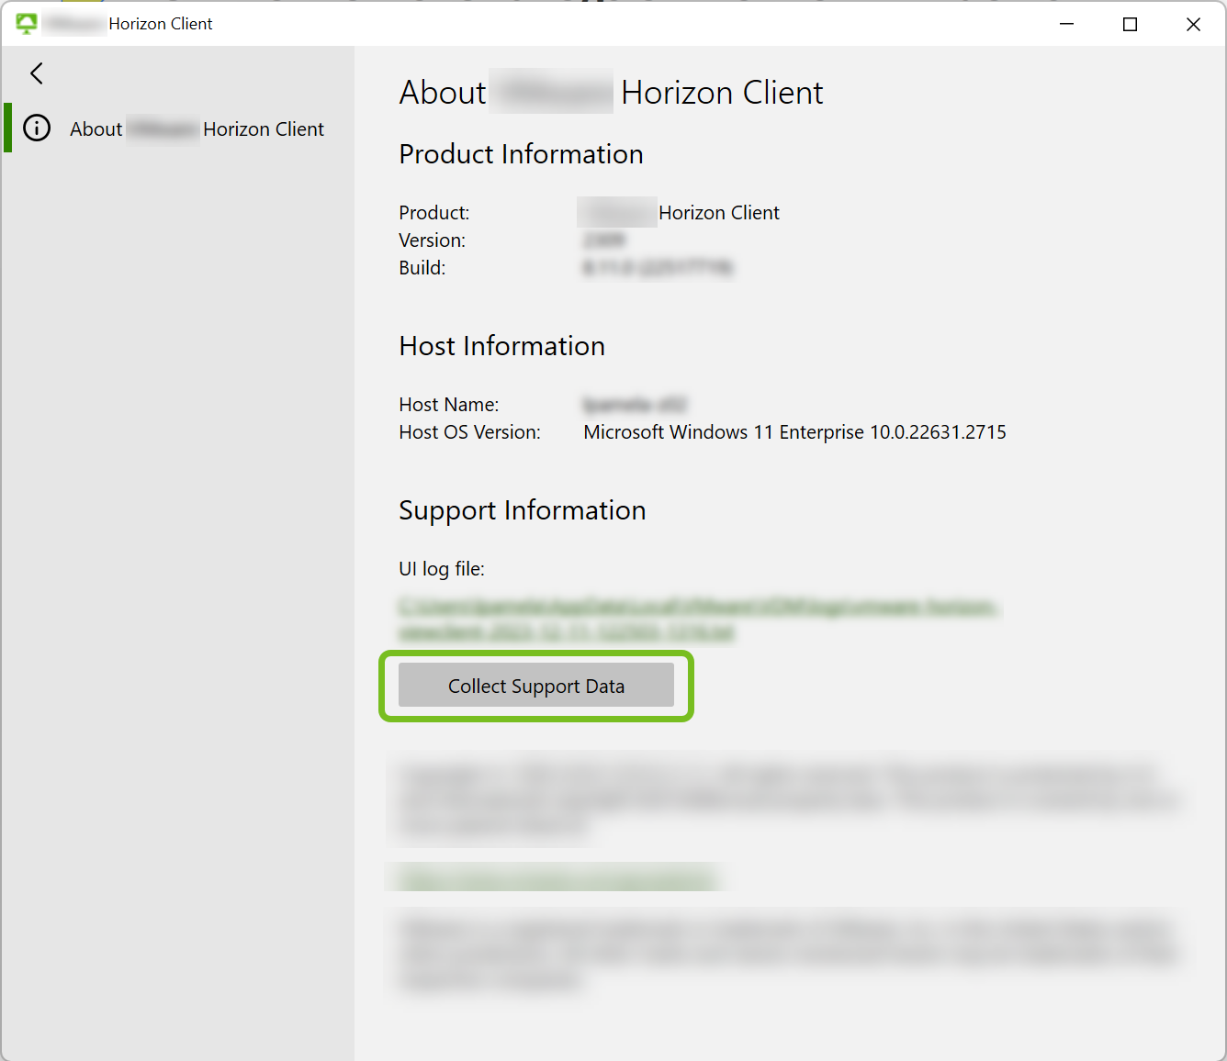Minimize the Horizon Client window
This screenshot has height=1061, width=1227.
[x=1066, y=24]
